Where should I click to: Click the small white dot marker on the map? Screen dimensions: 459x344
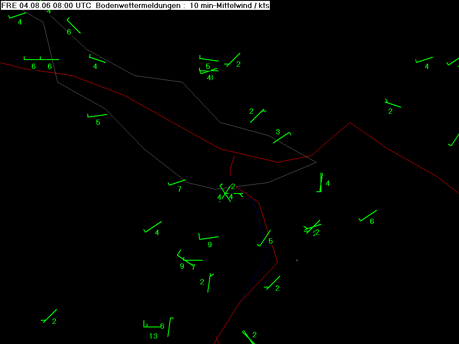click(x=297, y=260)
